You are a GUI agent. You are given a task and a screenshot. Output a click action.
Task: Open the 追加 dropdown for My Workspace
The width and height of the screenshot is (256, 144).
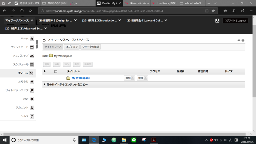point(129,78)
